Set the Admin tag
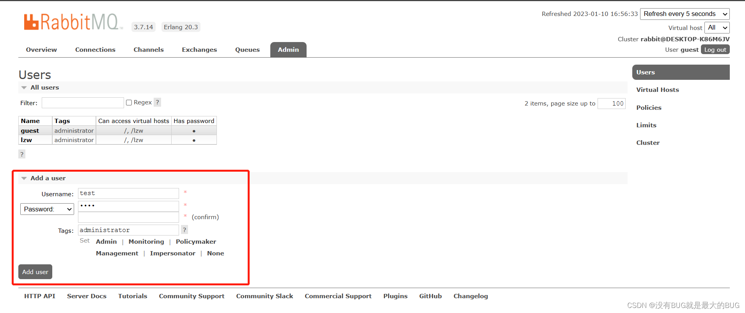The width and height of the screenshot is (745, 313). [x=106, y=242]
